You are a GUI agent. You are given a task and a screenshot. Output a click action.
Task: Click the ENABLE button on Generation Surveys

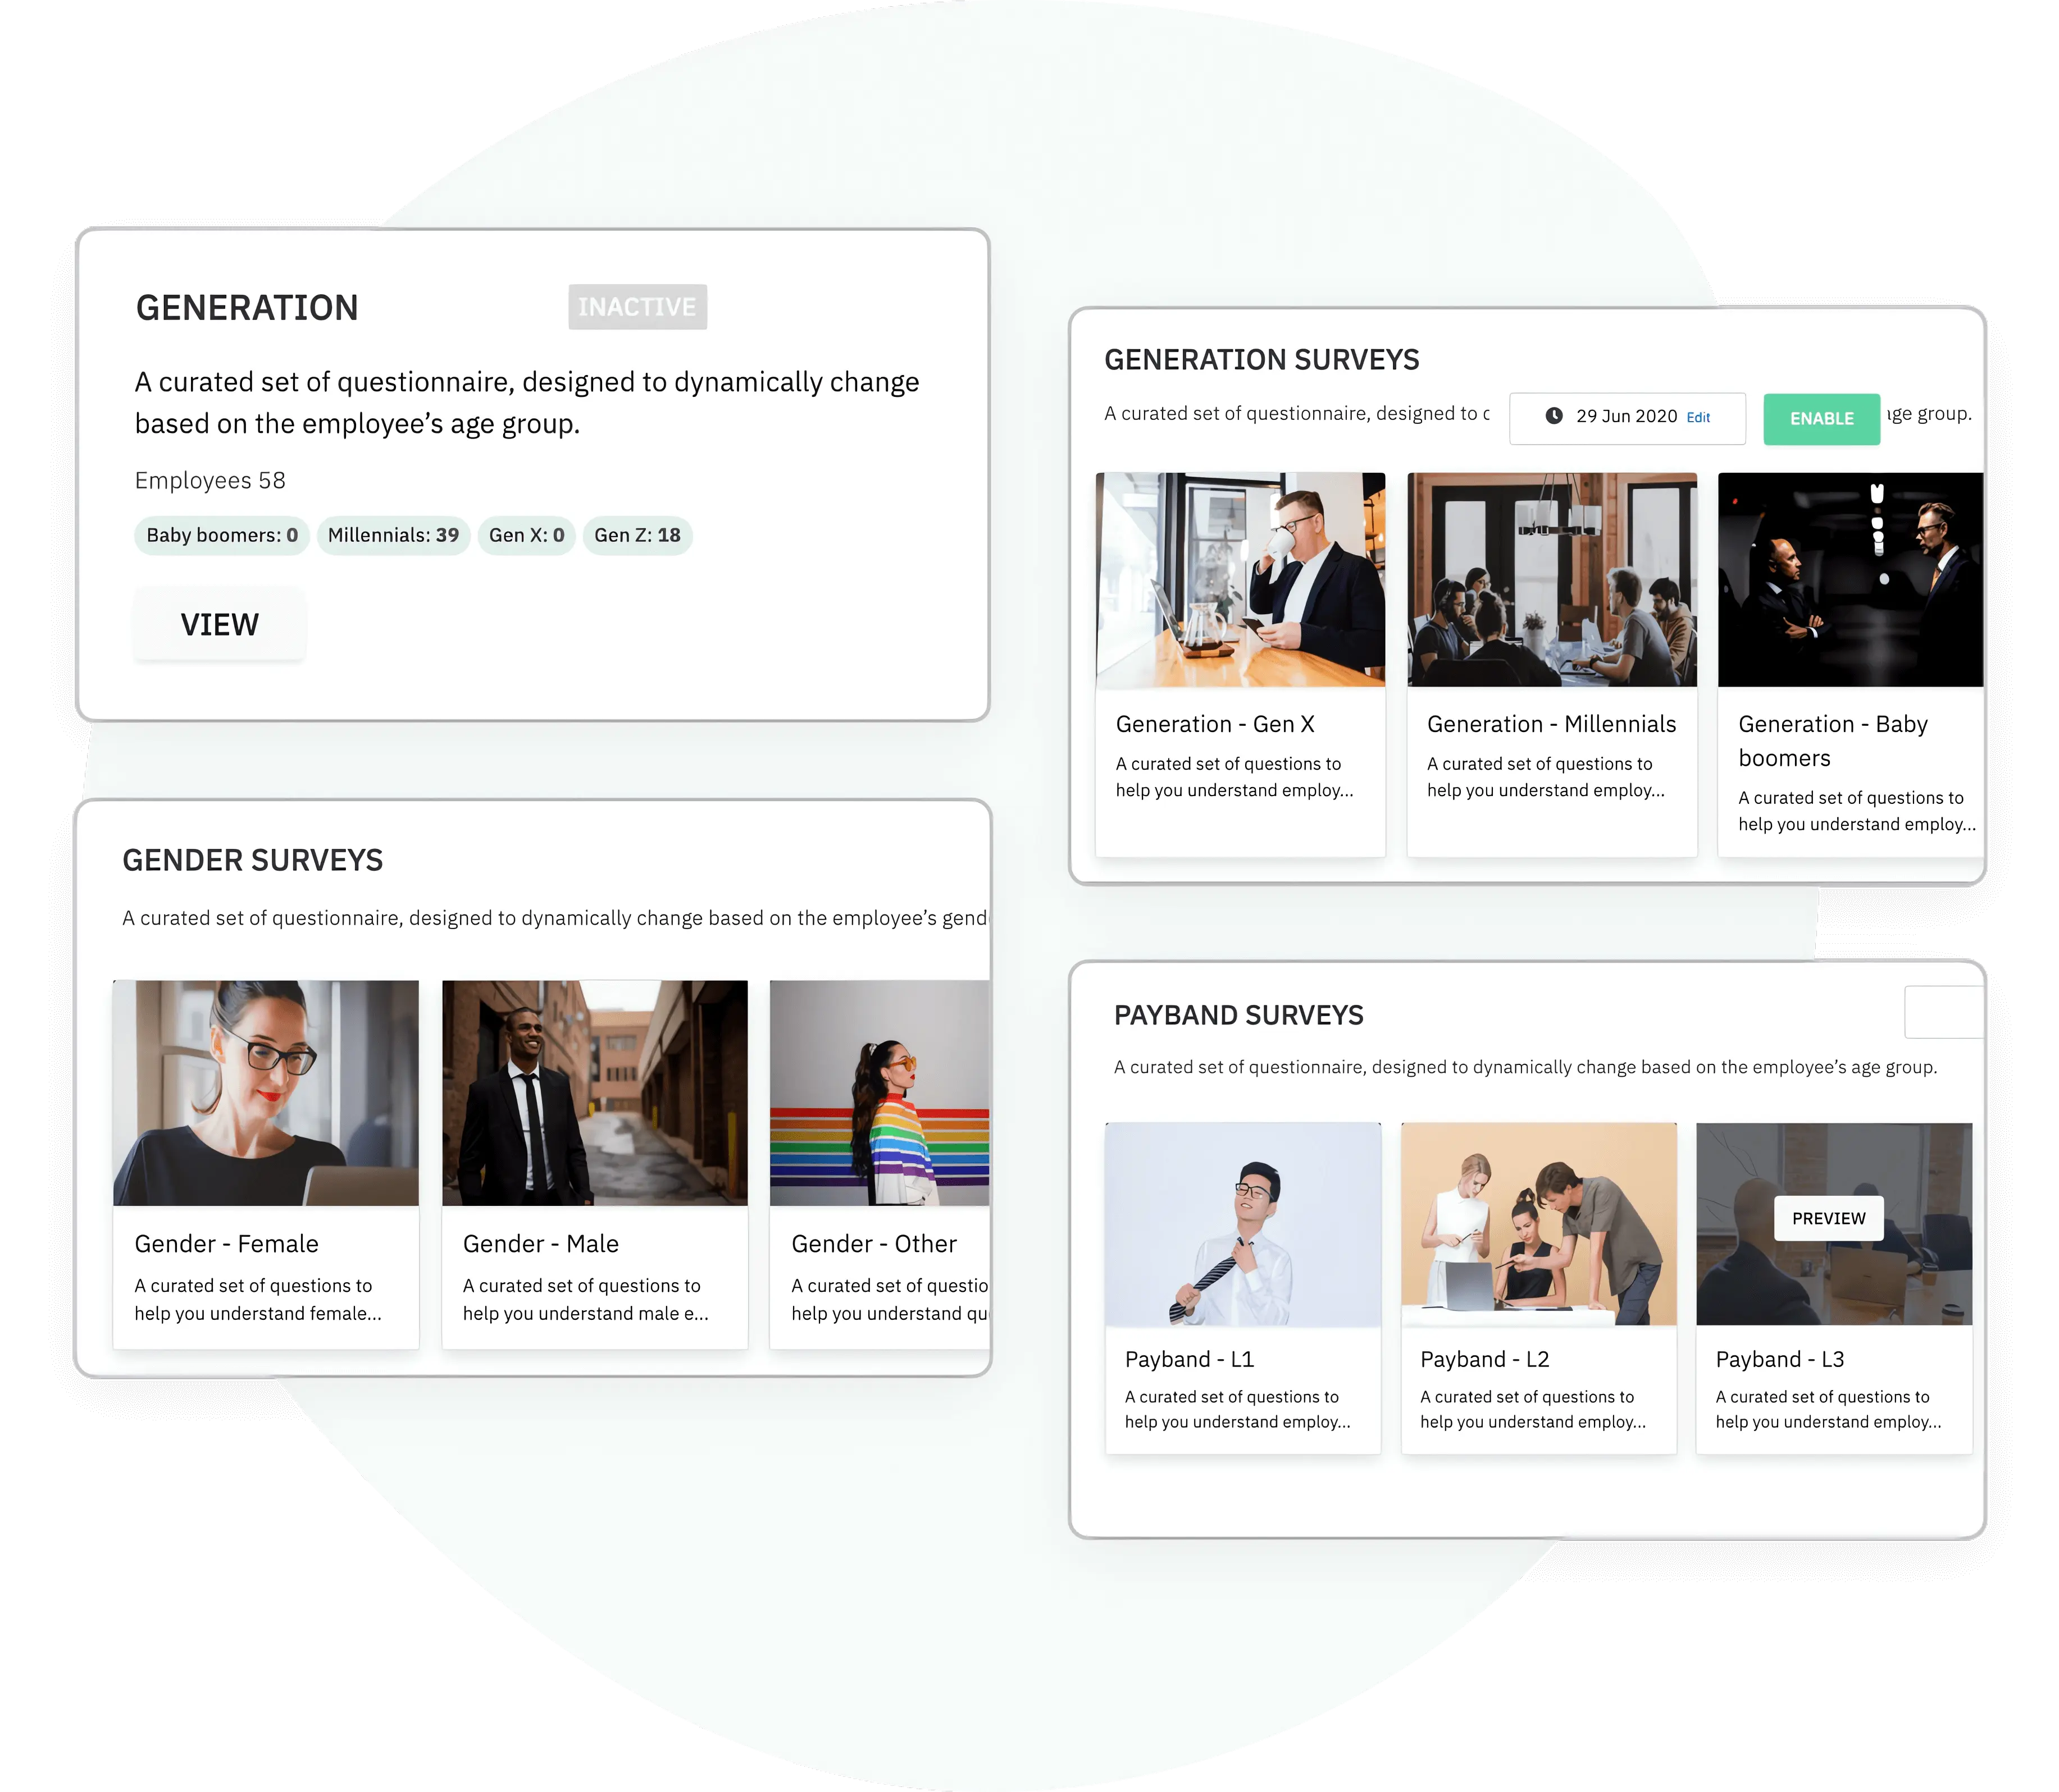click(x=1817, y=417)
